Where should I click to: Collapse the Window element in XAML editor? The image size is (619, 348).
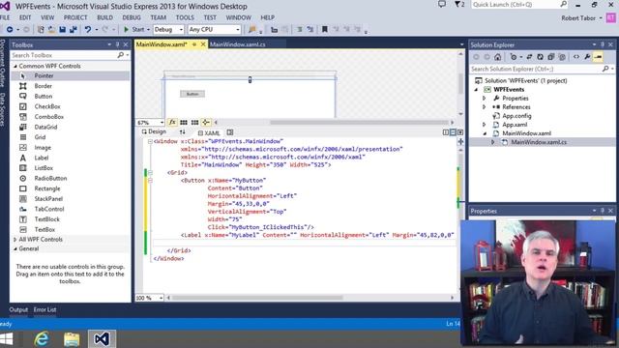tap(150, 141)
